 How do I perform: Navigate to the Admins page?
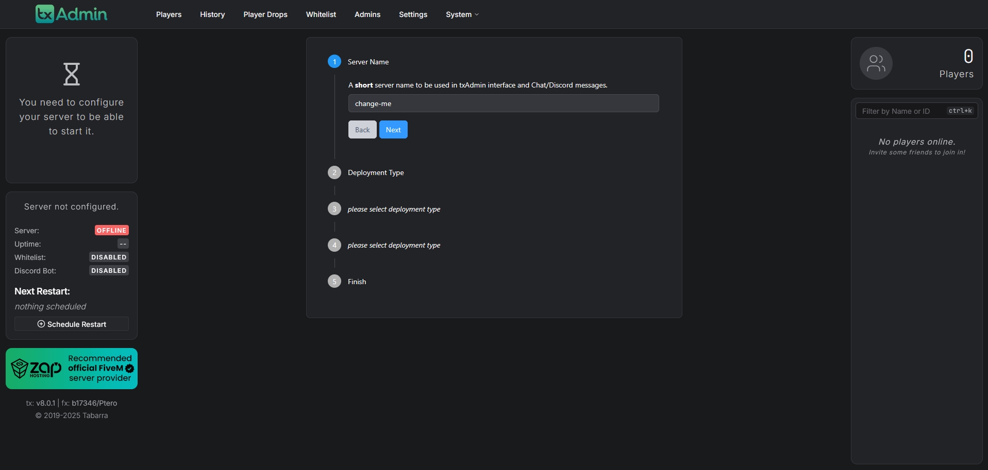click(x=367, y=14)
